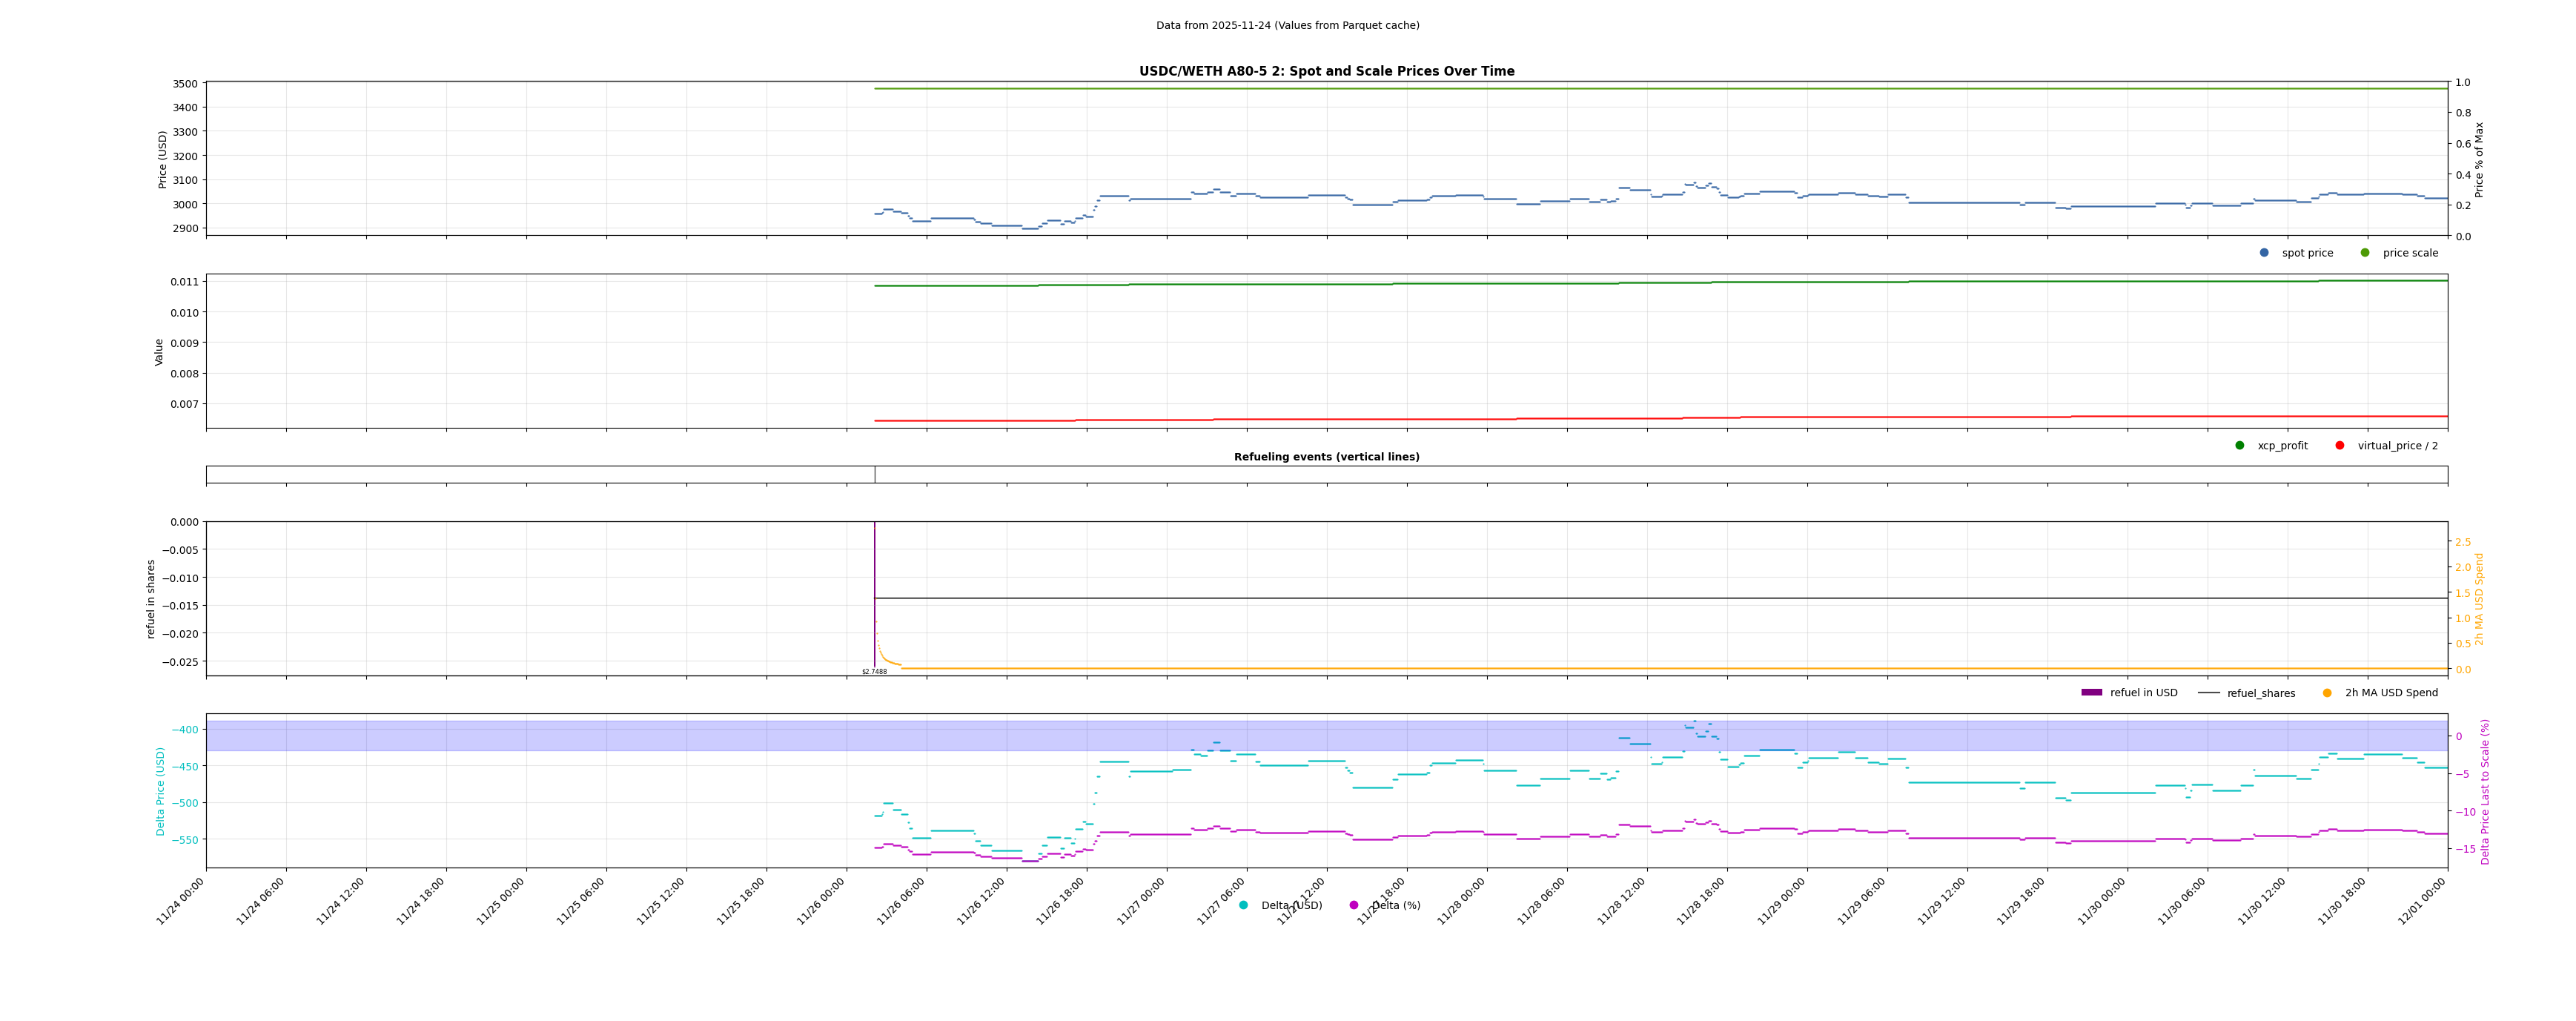Click the orange 2h MA USD Spend marker
2576x1021 pixels.
point(2327,693)
